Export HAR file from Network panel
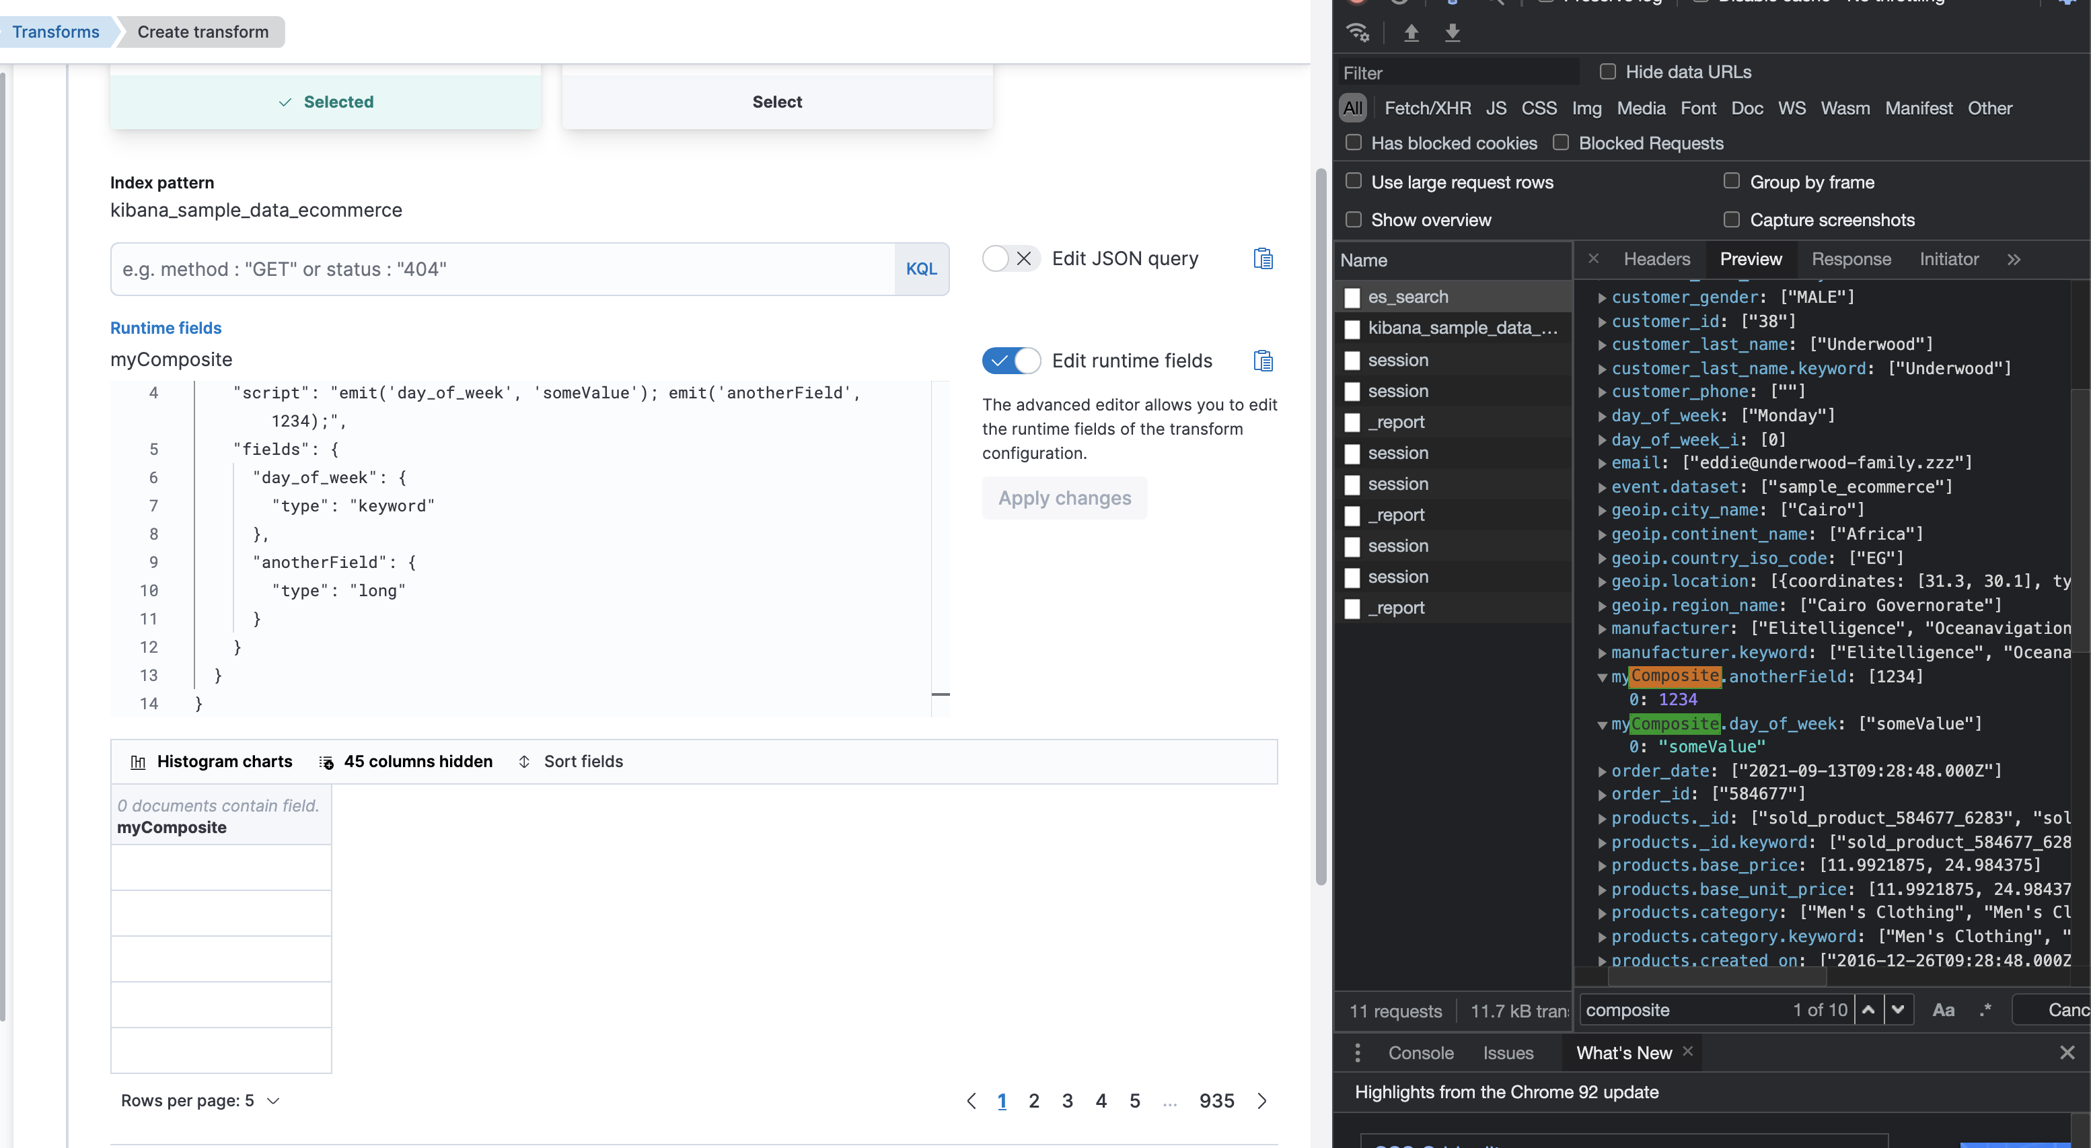This screenshot has height=1148, width=2091. (1452, 33)
